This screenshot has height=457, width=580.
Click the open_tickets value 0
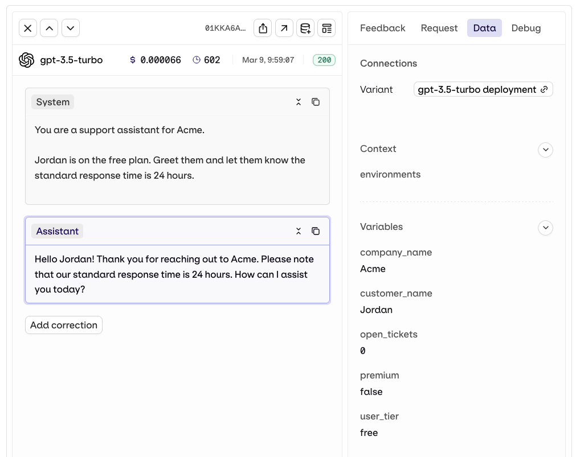(363, 351)
